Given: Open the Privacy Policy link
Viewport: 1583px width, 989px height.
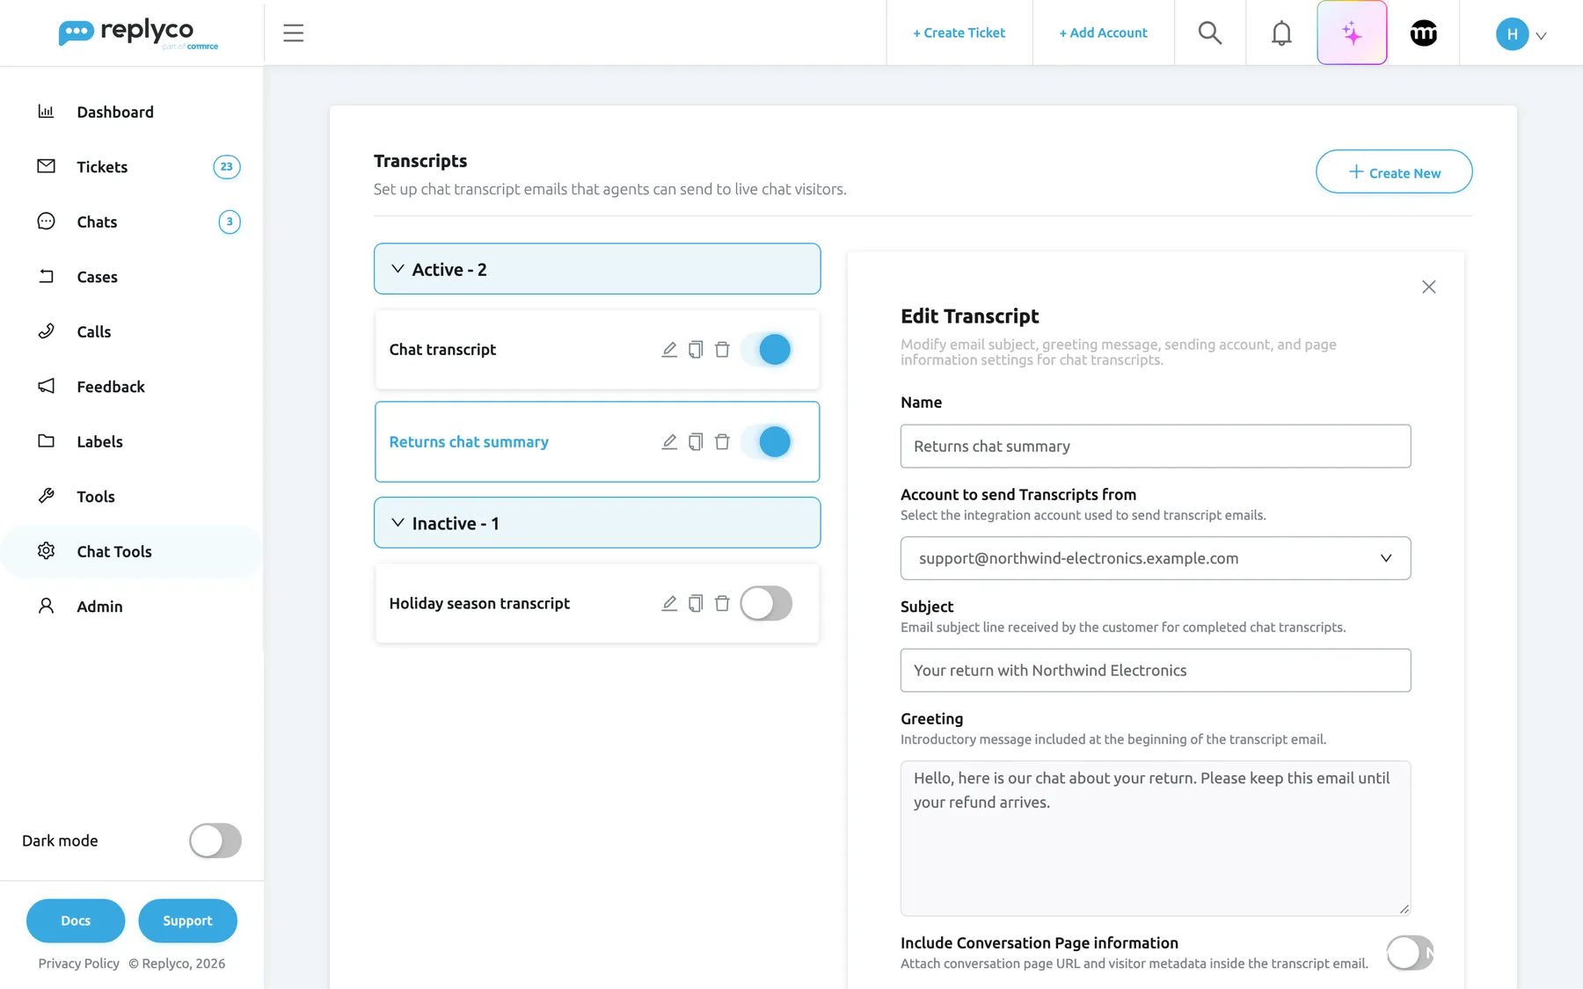Looking at the screenshot, I should [78, 964].
